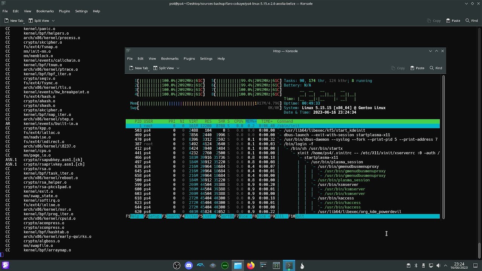Expand hidden system tray icons arrow

pyautogui.click(x=446, y=266)
